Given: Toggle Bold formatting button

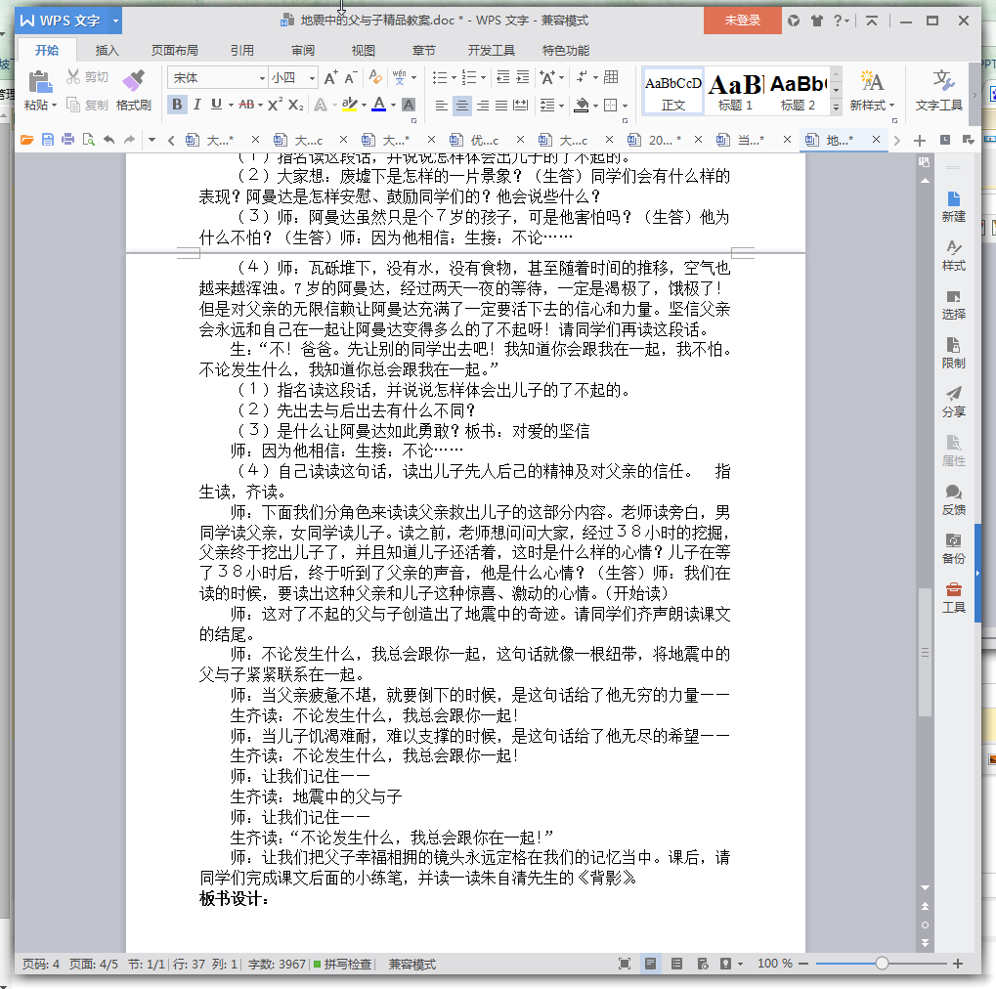Looking at the screenshot, I should pyautogui.click(x=177, y=105).
